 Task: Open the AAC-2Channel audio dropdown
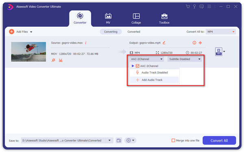click(x=146, y=59)
